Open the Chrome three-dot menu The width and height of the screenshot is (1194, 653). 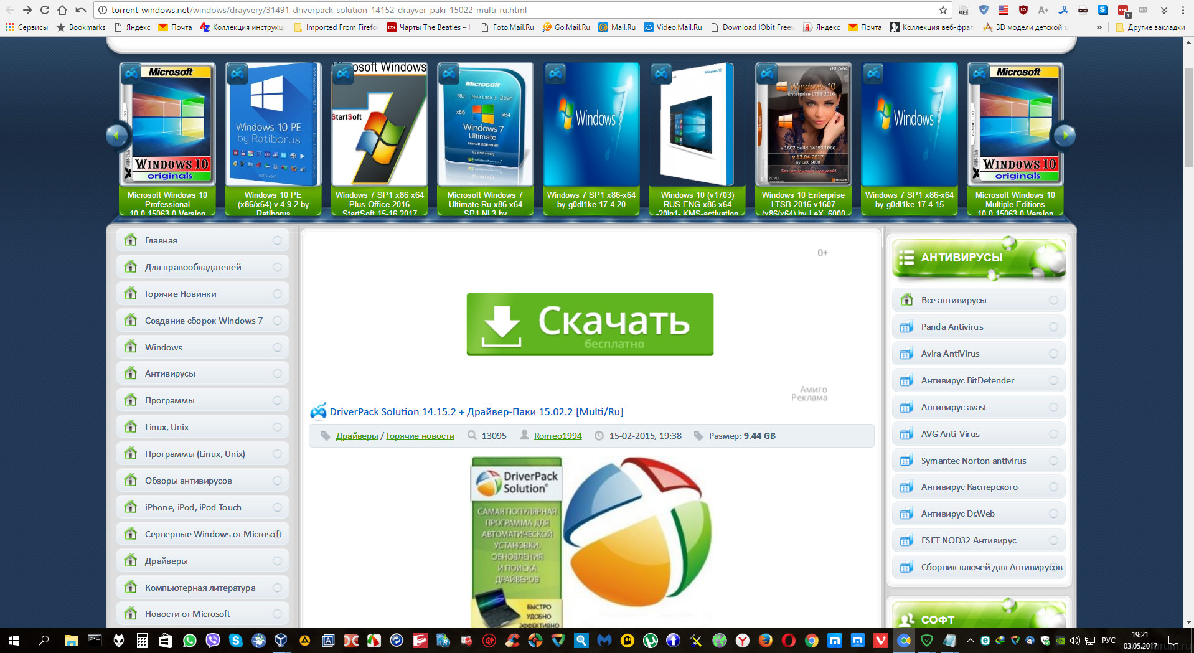pyautogui.click(x=1183, y=10)
